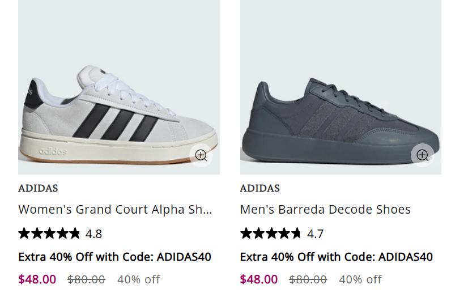Click $48.00 sale price of Women's shoe
Screen dimensions: 451x293
coord(37,279)
